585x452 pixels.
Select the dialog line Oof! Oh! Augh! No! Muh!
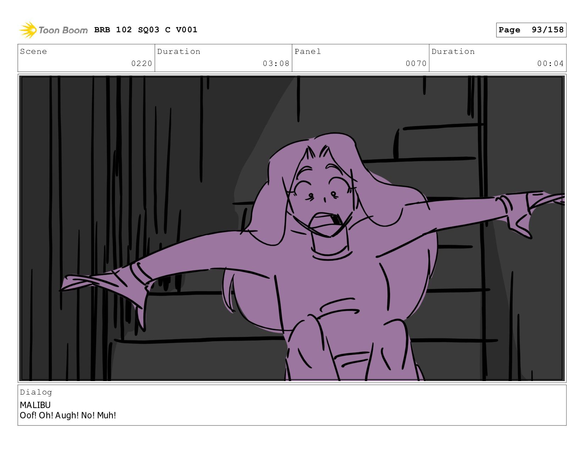click(68, 415)
